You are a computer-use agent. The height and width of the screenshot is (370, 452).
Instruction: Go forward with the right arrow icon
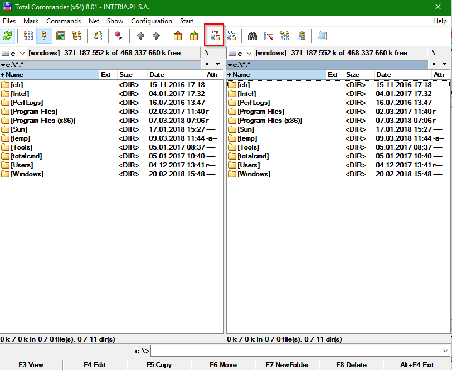(x=156, y=36)
